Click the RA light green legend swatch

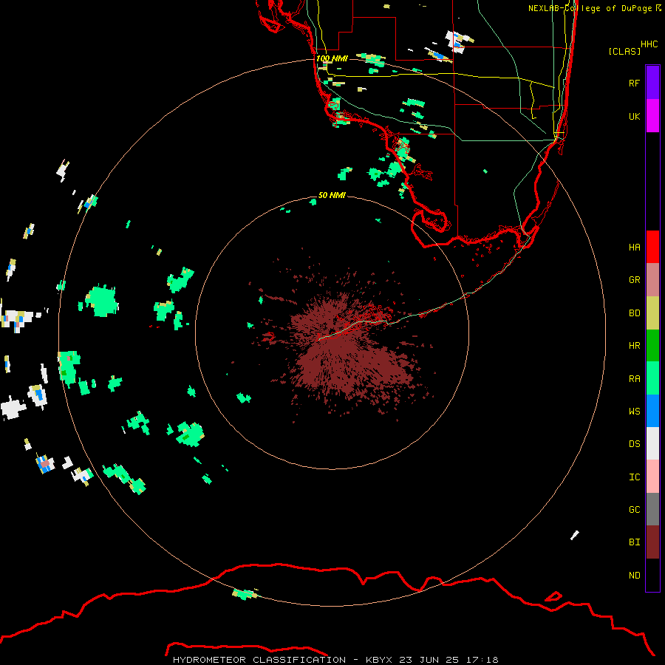click(x=652, y=378)
